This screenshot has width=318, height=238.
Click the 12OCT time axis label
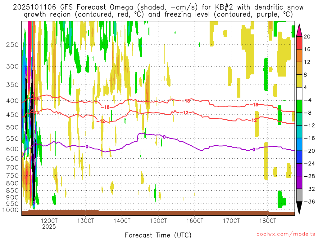pos(49,220)
